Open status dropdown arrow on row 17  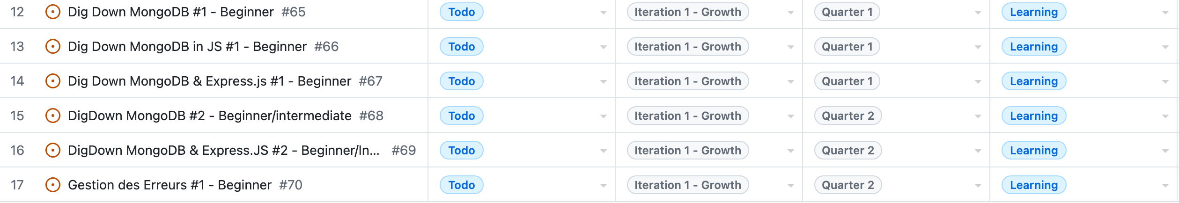[603, 186]
